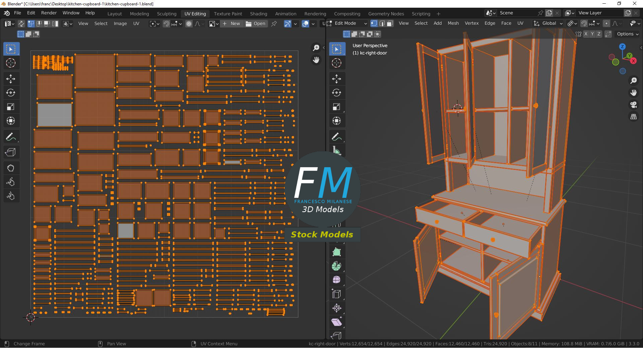643x348 pixels.
Task: Open 3D viewport pivot point dropdown
Action: (x=572, y=23)
